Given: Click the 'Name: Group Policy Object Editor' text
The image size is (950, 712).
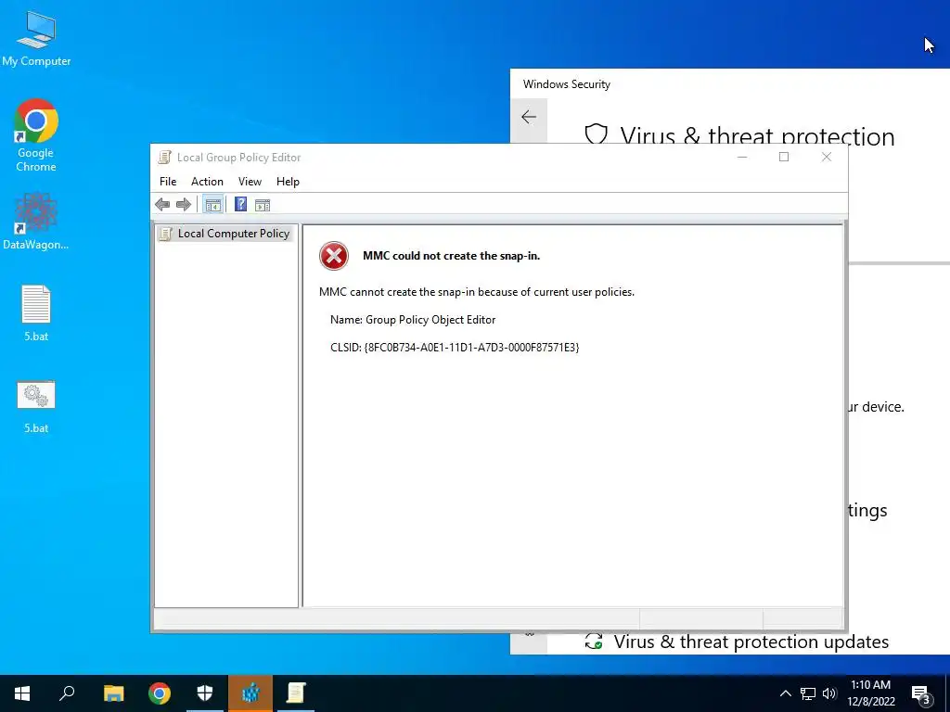Looking at the screenshot, I should click(413, 320).
